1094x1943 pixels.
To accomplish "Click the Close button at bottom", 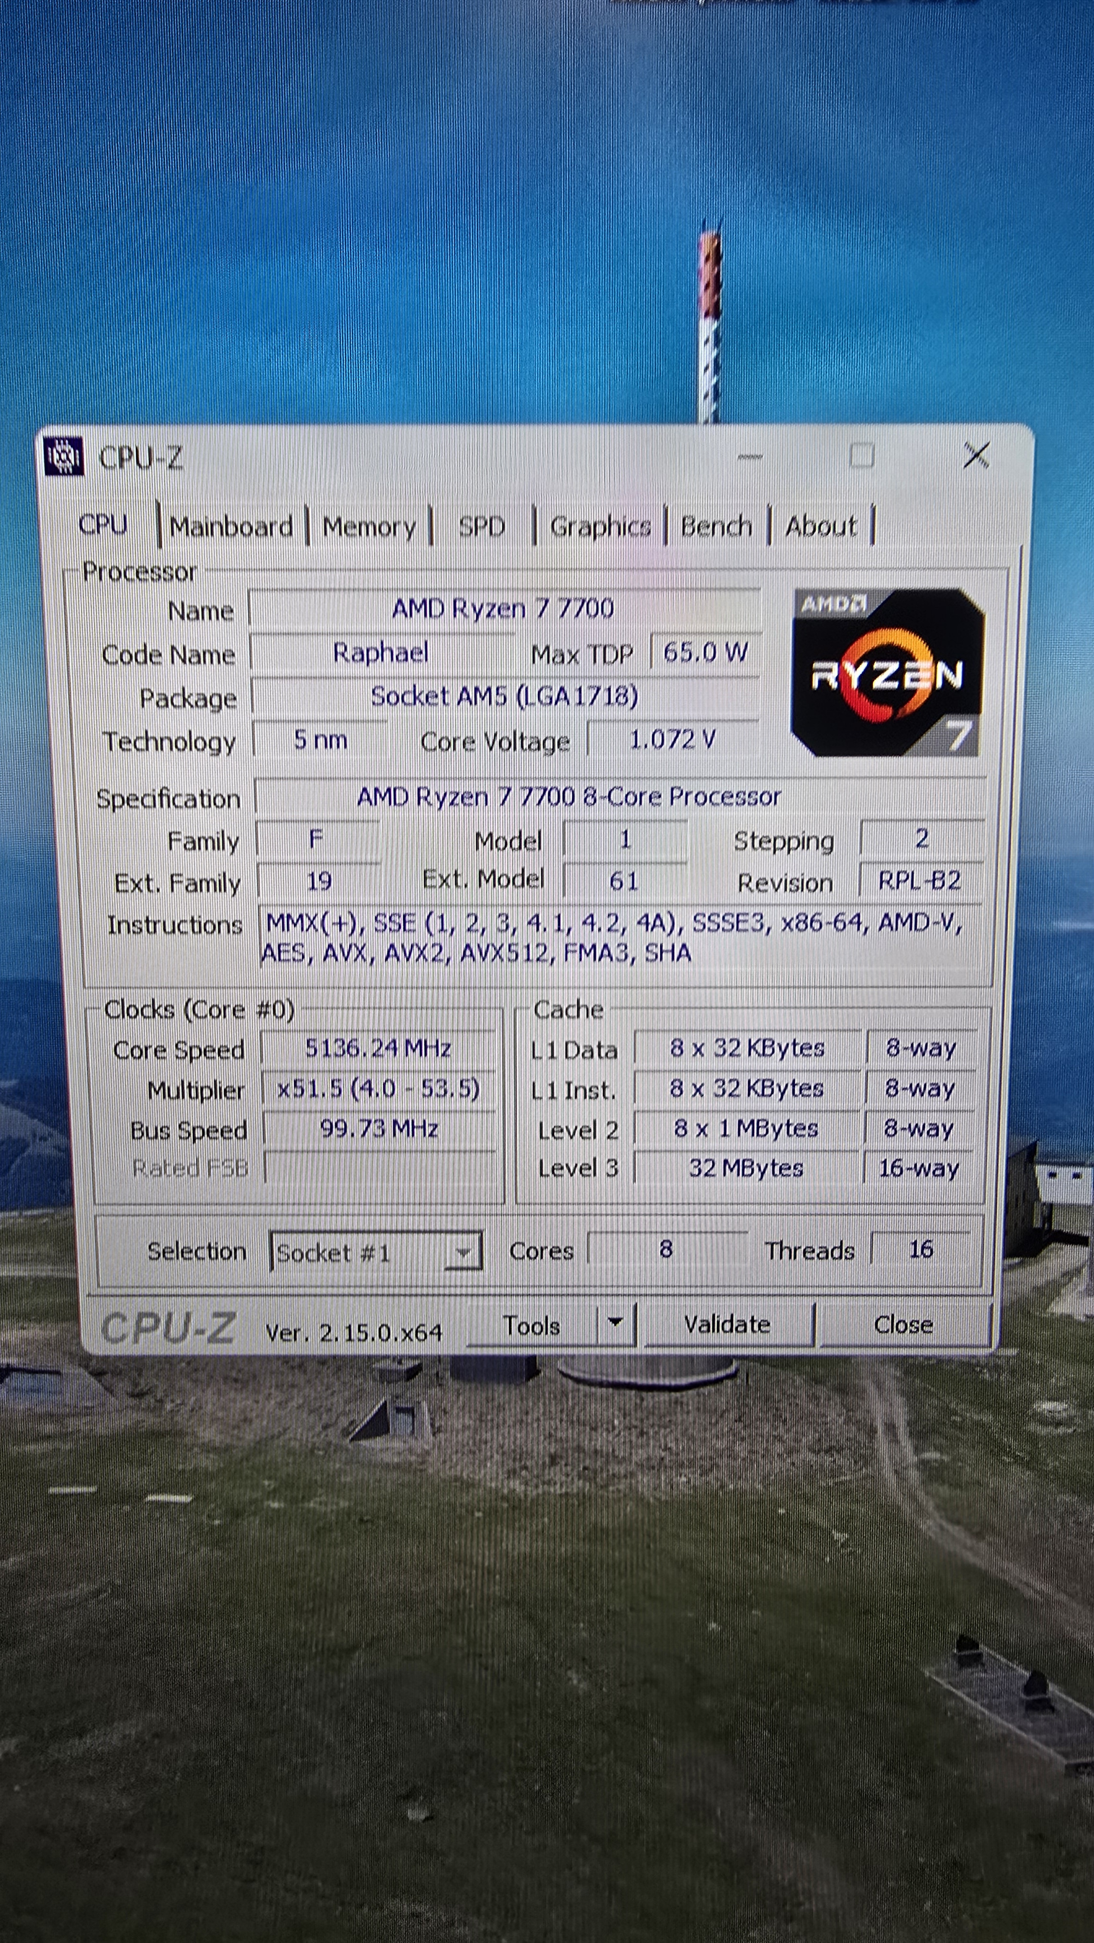I will click(x=904, y=1324).
